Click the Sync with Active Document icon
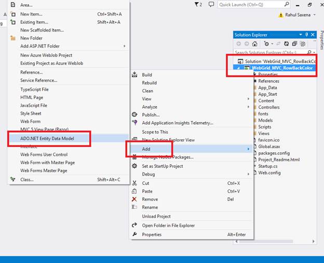Image resolution: width=324 pixels, height=263 pixels. (x=278, y=43)
